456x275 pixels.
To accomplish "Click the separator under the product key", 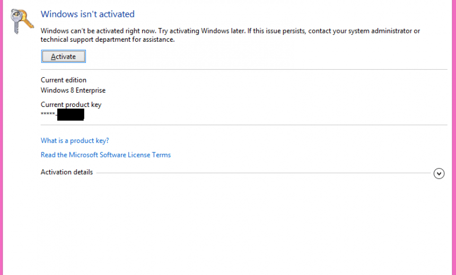I will [x=244, y=125].
